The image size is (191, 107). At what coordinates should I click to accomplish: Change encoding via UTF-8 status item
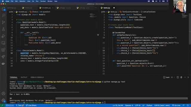pos(138,106)
